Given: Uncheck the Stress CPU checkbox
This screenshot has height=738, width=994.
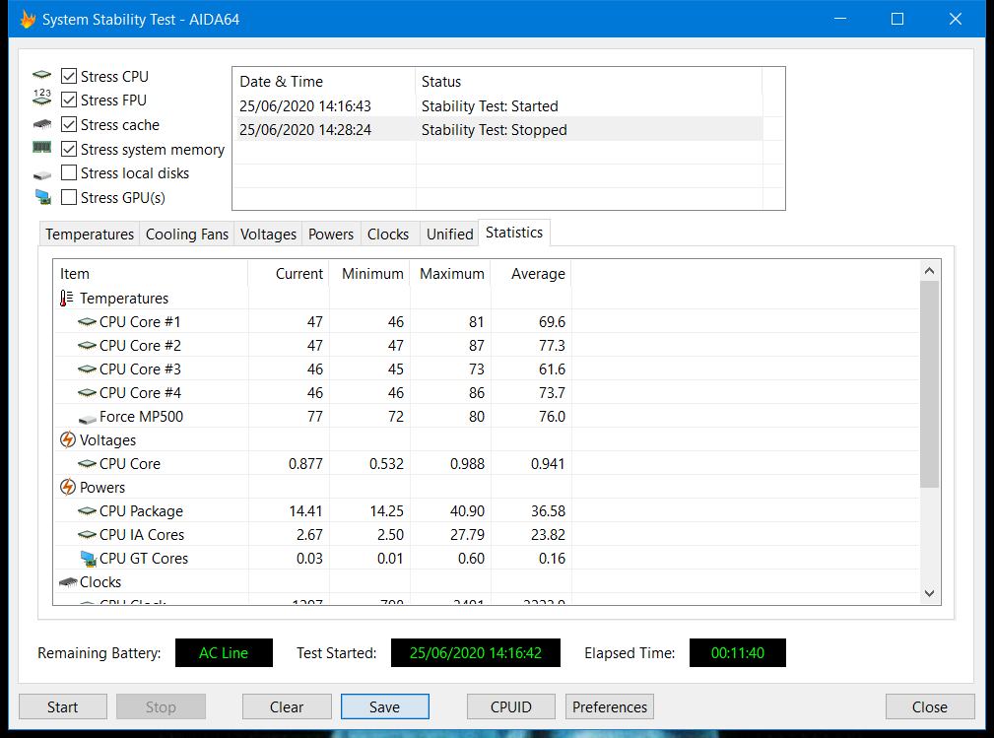Looking at the screenshot, I should coord(69,76).
